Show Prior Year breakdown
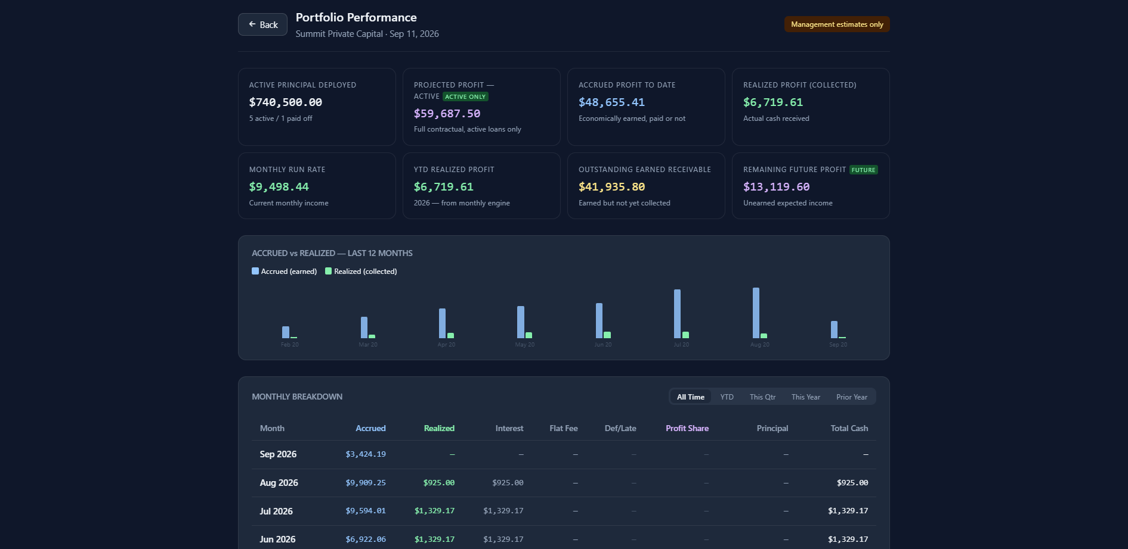 [x=851, y=397]
